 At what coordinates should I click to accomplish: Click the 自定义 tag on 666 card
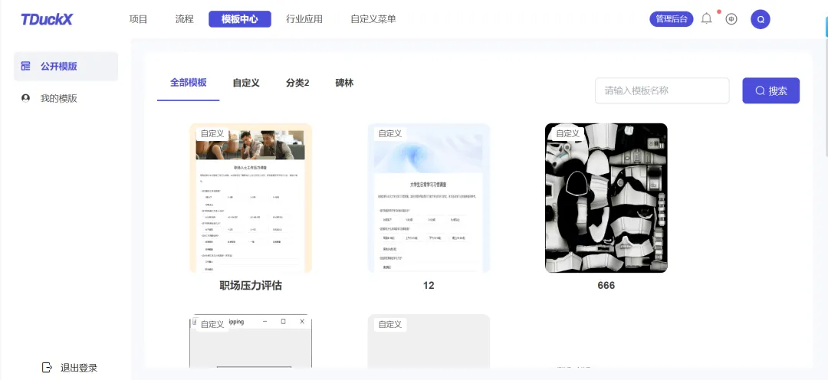click(567, 133)
